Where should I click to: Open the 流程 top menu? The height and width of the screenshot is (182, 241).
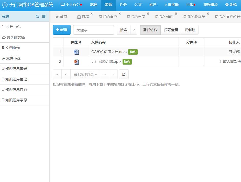(94, 5)
